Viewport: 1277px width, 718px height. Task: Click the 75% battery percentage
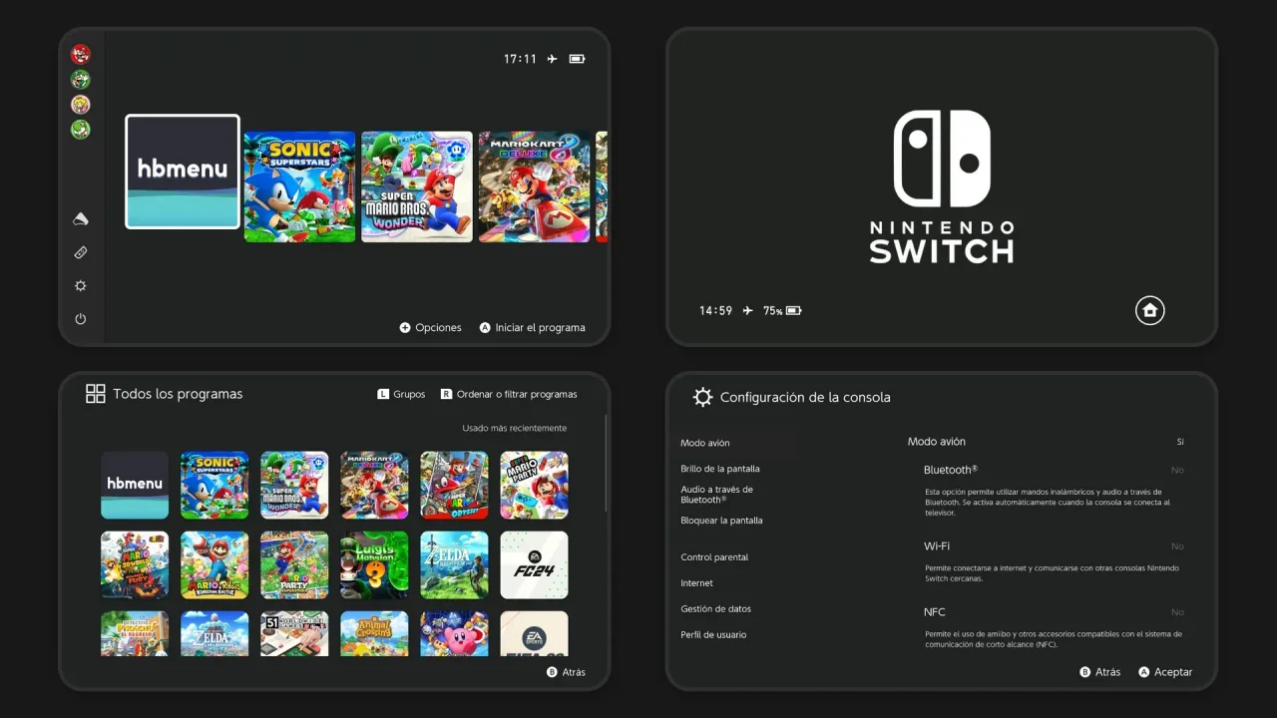tap(773, 310)
